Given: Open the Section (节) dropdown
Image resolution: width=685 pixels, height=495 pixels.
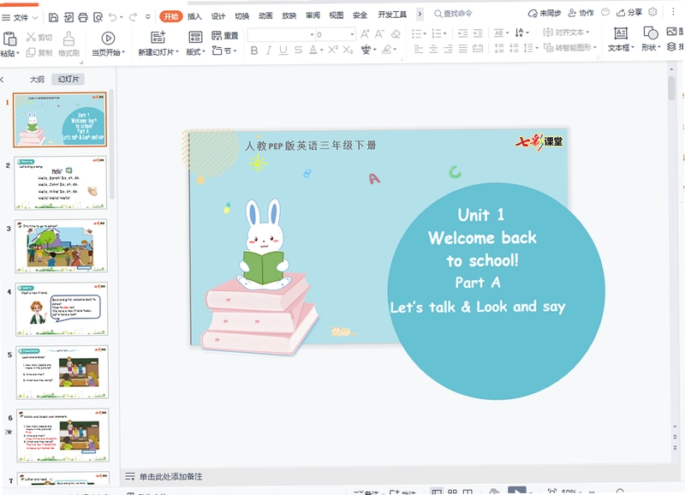Looking at the screenshot, I should (224, 51).
